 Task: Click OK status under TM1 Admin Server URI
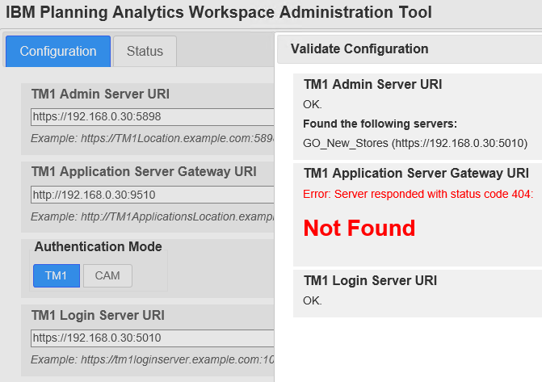click(x=312, y=104)
